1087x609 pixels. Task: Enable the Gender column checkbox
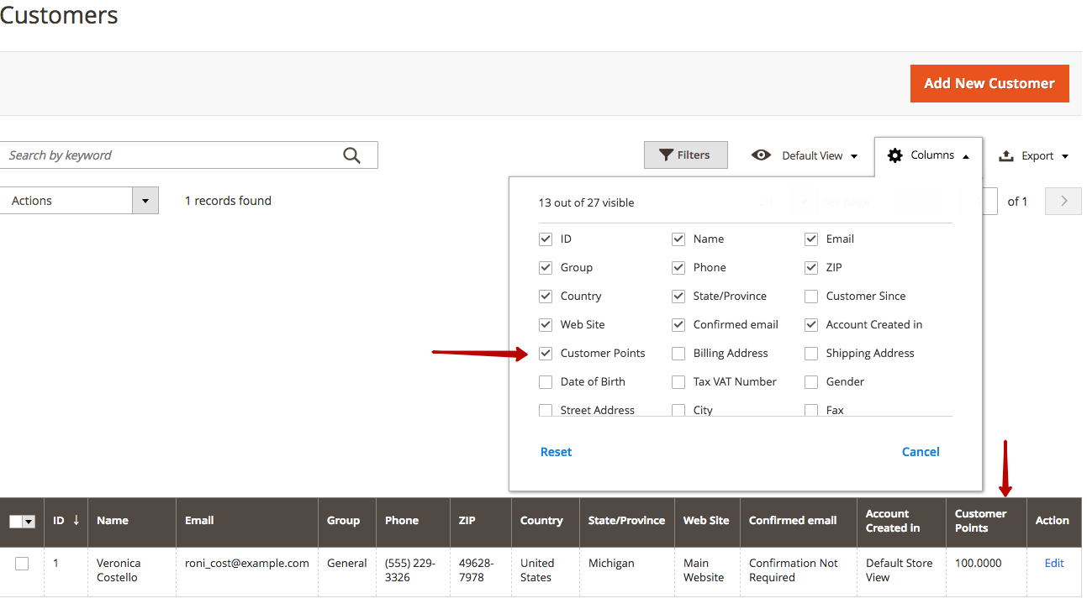(811, 382)
